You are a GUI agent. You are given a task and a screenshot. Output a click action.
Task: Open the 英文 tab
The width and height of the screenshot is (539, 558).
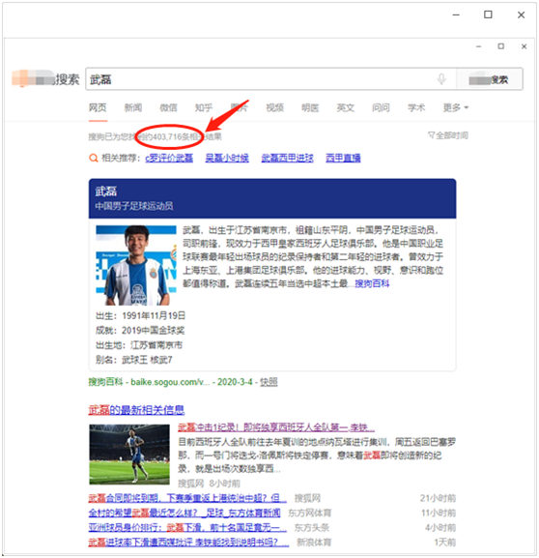point(346,107)
